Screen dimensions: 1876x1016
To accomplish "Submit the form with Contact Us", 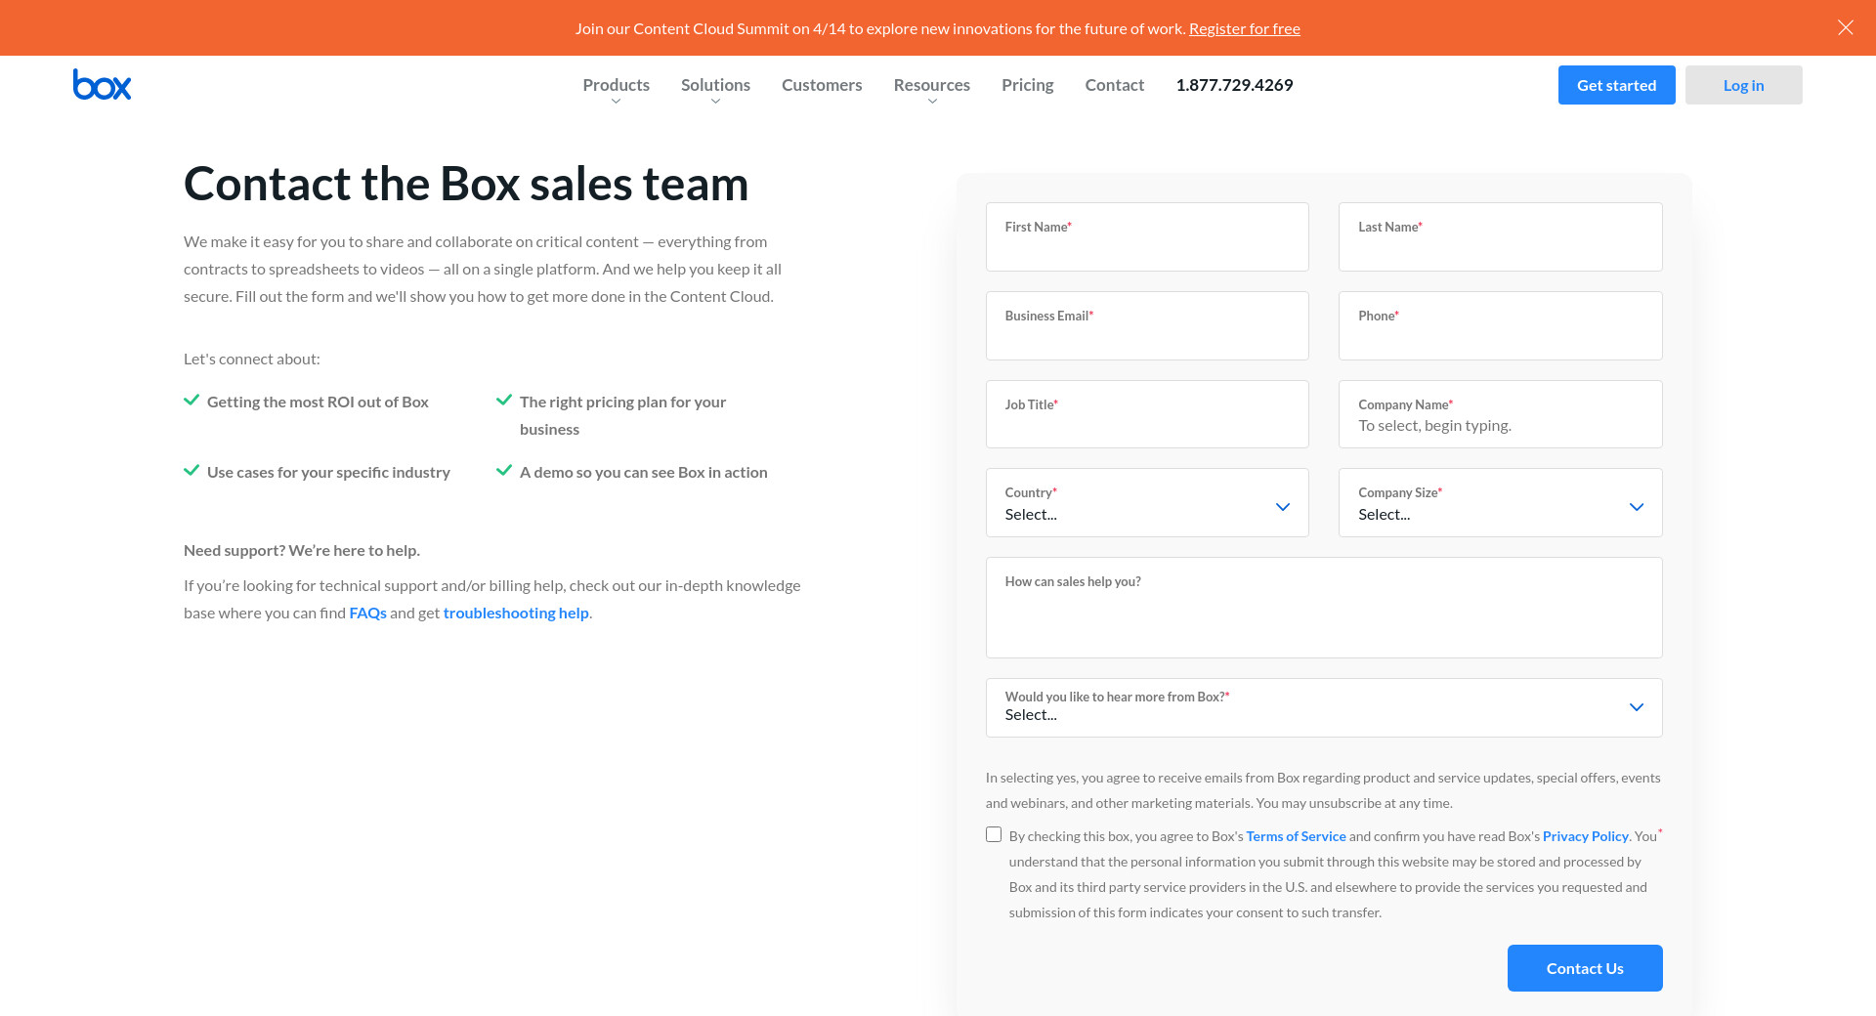I will (1584, 968).
